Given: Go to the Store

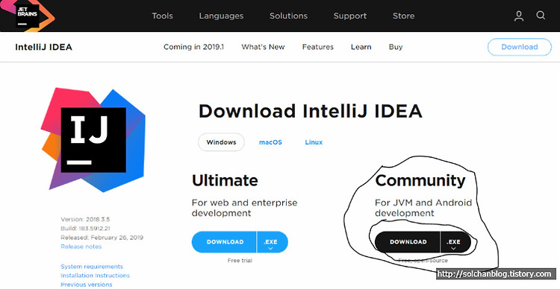Looking at the screenshot, I should click(x=403, y=16).
